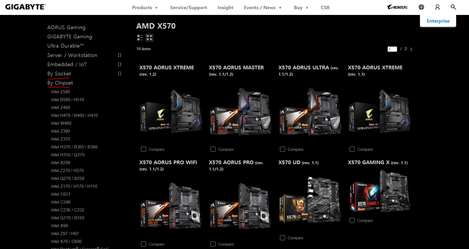Open X570 GAMING X product image
469x249 pixels.
pyautogui.click(x=379, y=191)
